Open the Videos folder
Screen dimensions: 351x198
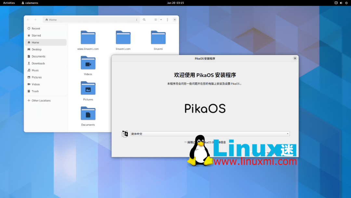88,63
